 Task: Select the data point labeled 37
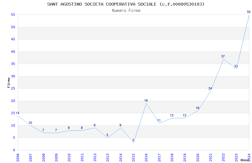pos(223,59)
